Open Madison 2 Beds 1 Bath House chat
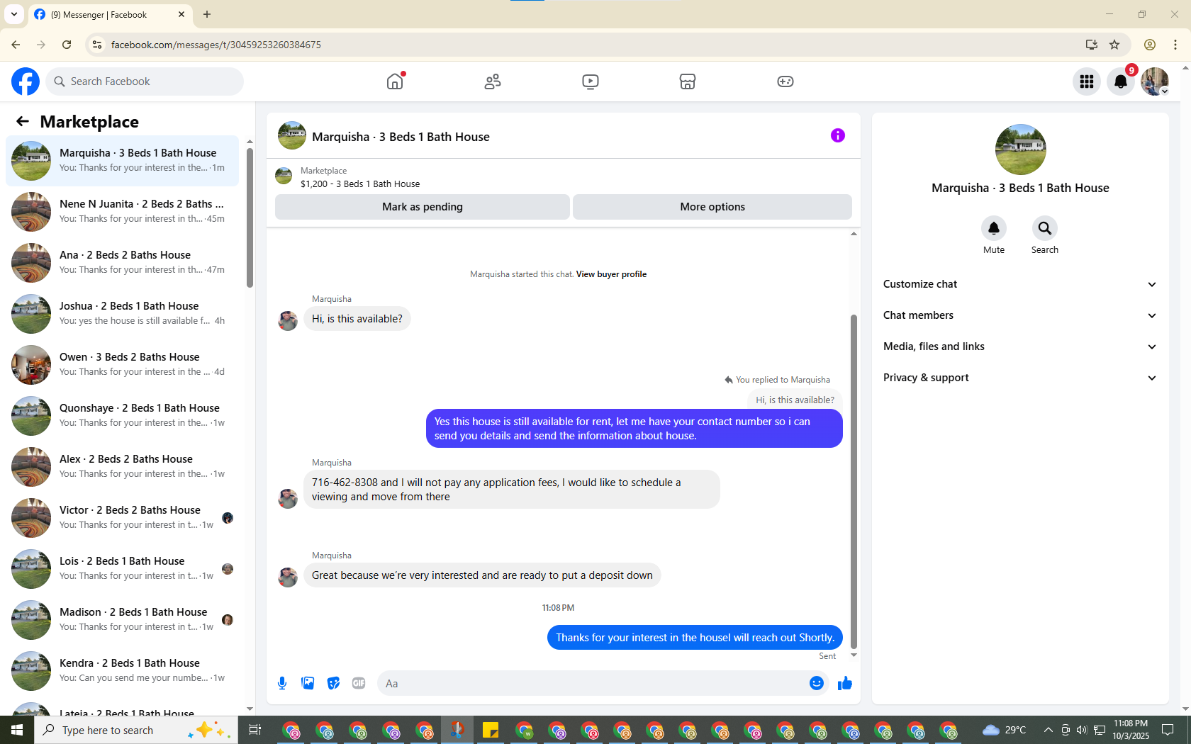The image size is (1191, 744). click(x=122, y=620)
